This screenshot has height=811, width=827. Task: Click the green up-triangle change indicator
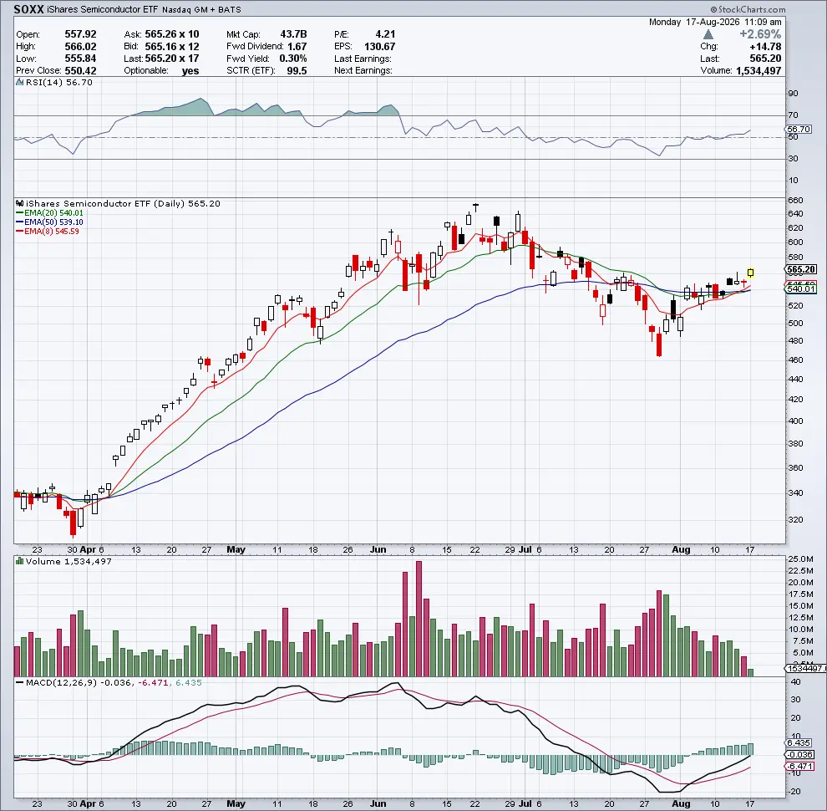(x=708, y=34)
